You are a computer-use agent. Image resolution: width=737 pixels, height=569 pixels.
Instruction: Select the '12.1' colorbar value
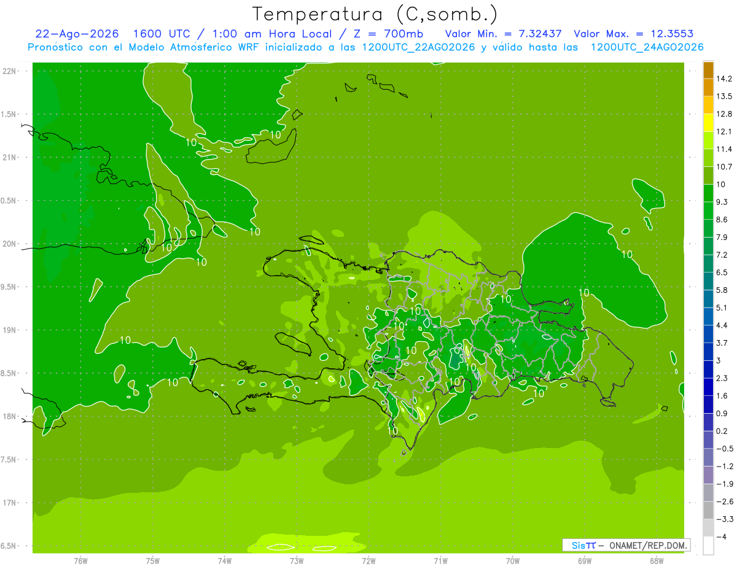click(x=724, y=131)
